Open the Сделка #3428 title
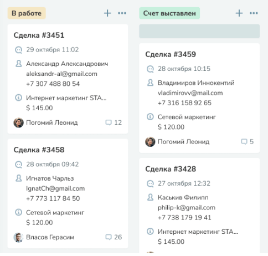 click(x=171, y=169)
